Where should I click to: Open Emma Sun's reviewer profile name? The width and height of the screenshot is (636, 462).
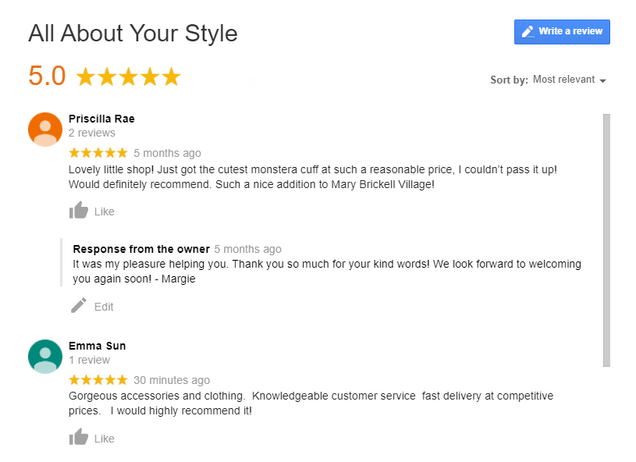click(x=97, y=346)
